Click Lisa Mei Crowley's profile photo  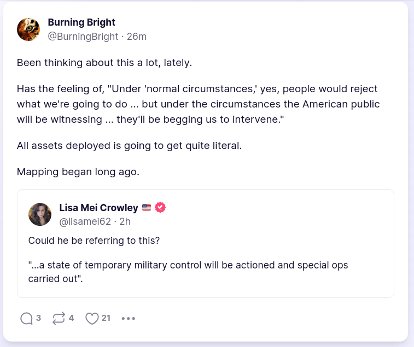click(40, 214)
